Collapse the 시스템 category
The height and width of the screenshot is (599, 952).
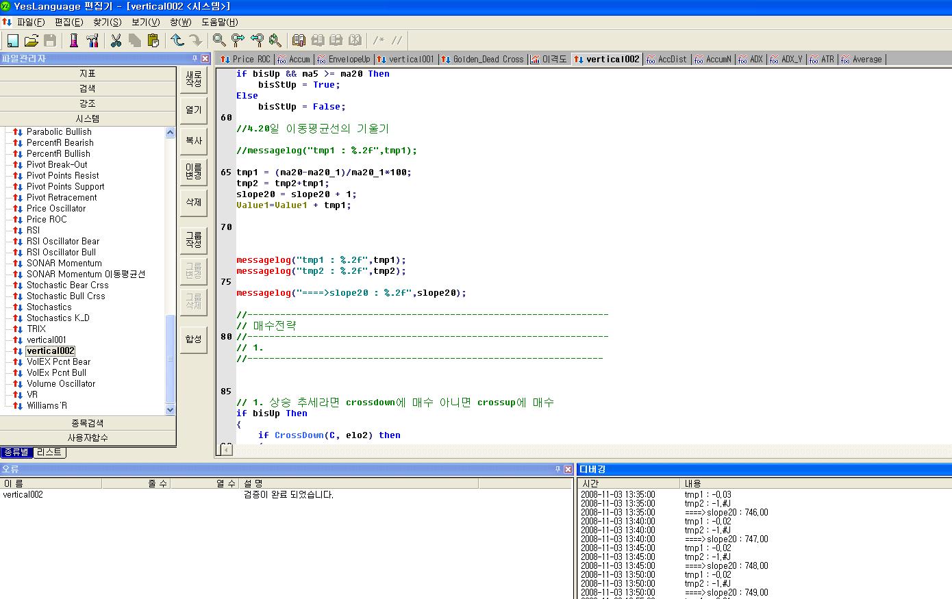point(88,118)
